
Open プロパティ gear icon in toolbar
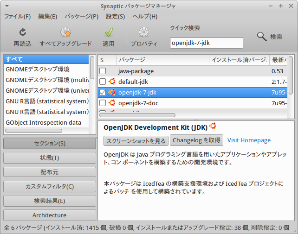[144, 32]
